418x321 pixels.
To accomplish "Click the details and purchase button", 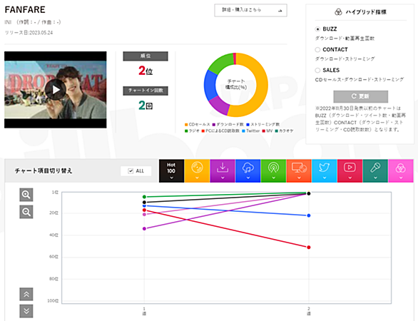I will tap(250, 11).
